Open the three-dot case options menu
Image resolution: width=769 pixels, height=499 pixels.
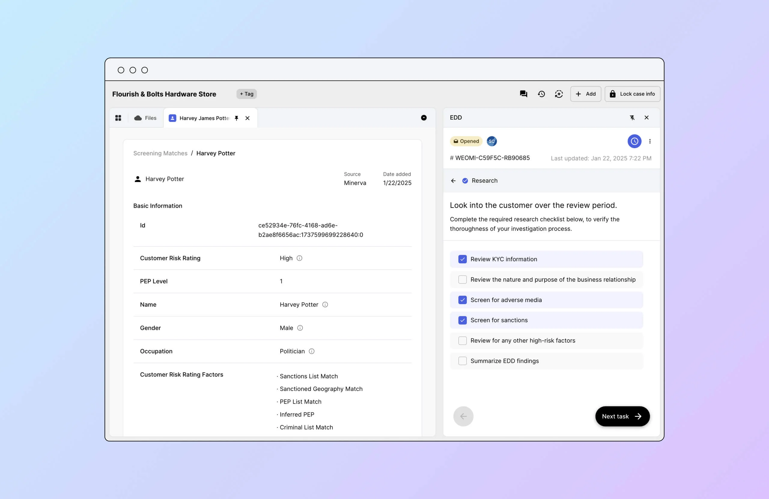pyautogui.click(x=650, y=141)
